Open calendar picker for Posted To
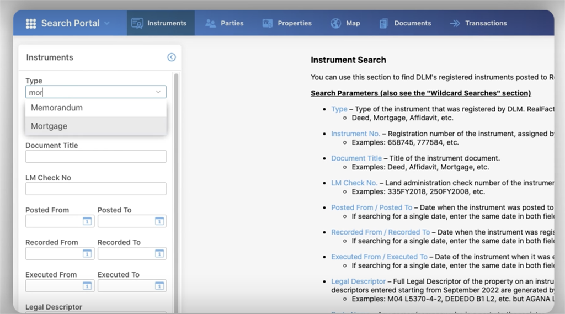565x314 pixels. click(x=159, y=221)
